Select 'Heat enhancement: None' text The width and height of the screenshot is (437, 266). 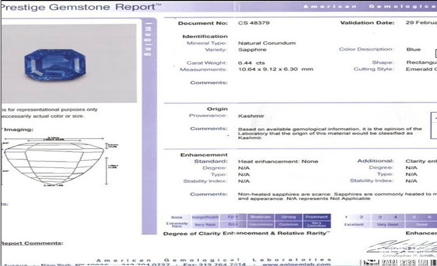tap(278, 161)
